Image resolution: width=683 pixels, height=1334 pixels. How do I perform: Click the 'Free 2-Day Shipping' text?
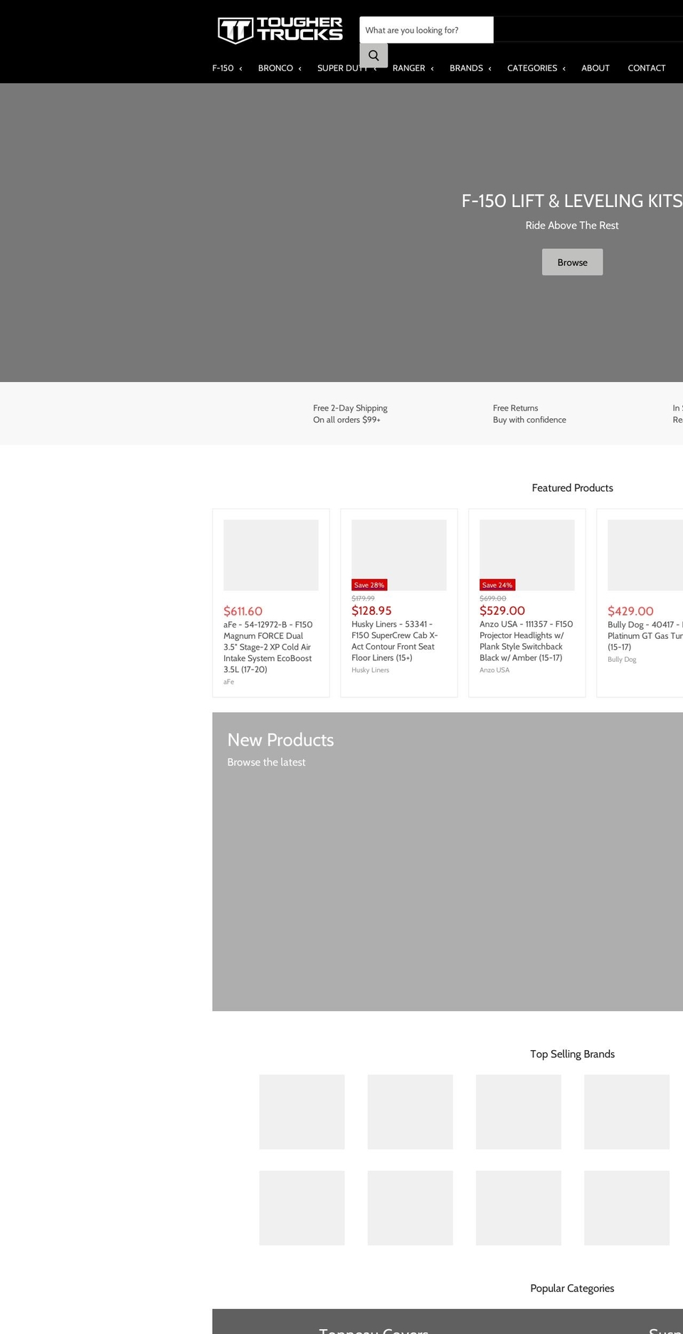click(350, 408)
